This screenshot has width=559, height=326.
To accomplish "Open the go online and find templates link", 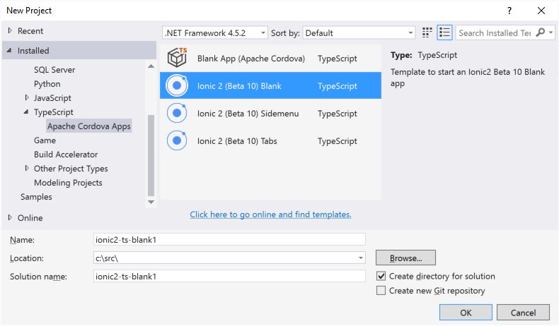I will click(x=270, y=215).
